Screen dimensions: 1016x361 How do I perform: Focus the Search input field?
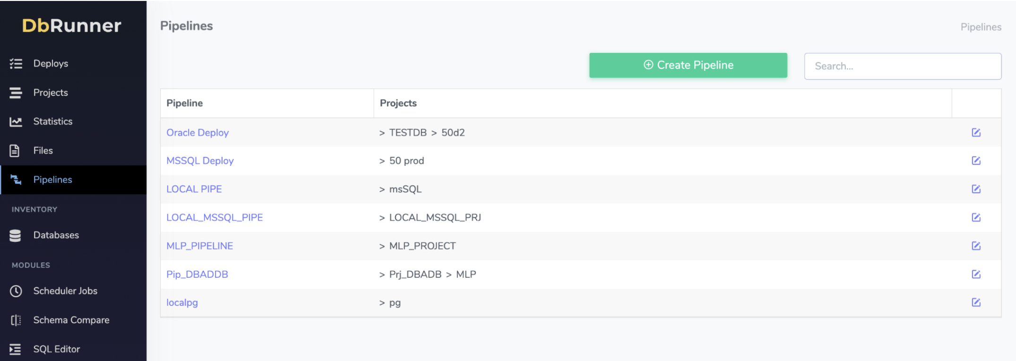click(903, 66)
